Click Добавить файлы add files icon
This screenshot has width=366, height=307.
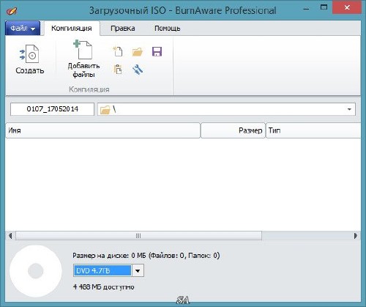(x=83, y=50)
